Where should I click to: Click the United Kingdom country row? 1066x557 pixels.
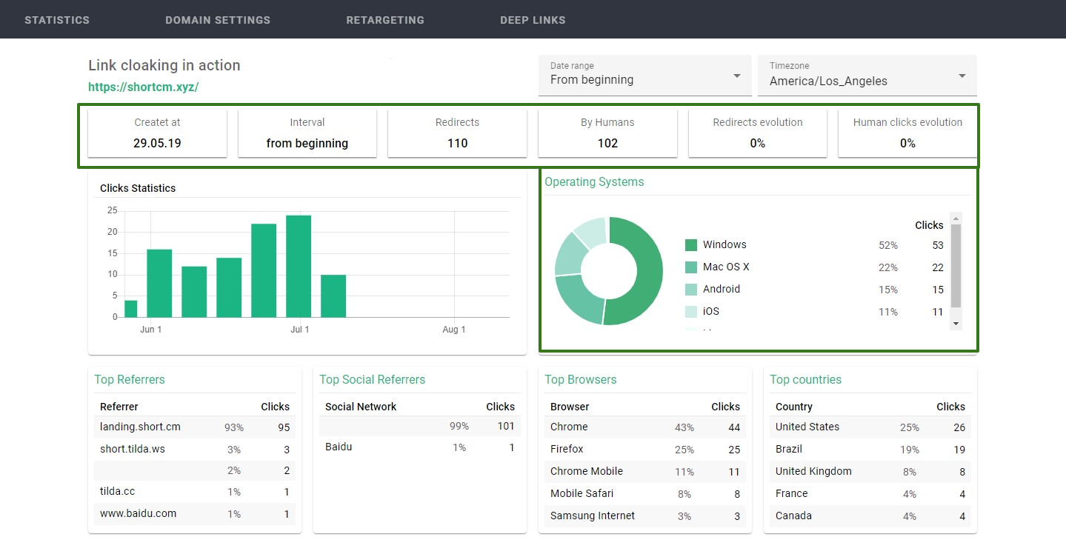(x=870, y=472)
